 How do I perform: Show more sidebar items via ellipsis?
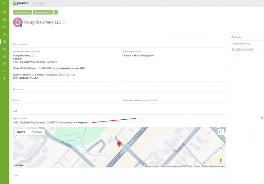click(4, 71)
